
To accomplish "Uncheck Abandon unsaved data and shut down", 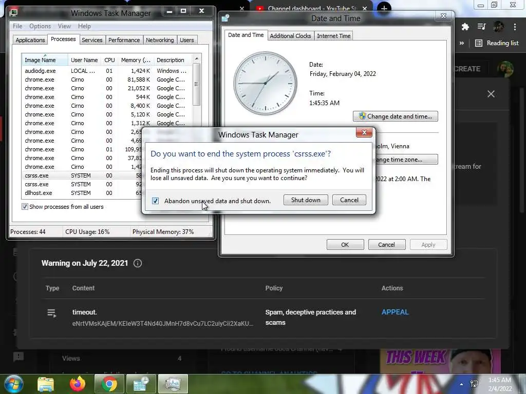I will pos(155,201).
